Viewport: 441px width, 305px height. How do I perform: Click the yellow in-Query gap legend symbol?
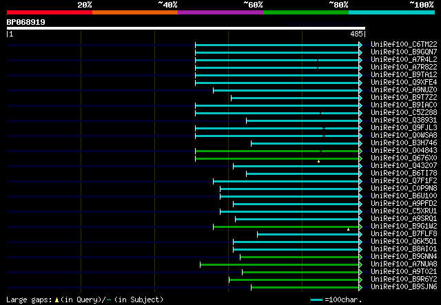pyautogui.click(x=57, y=300)
